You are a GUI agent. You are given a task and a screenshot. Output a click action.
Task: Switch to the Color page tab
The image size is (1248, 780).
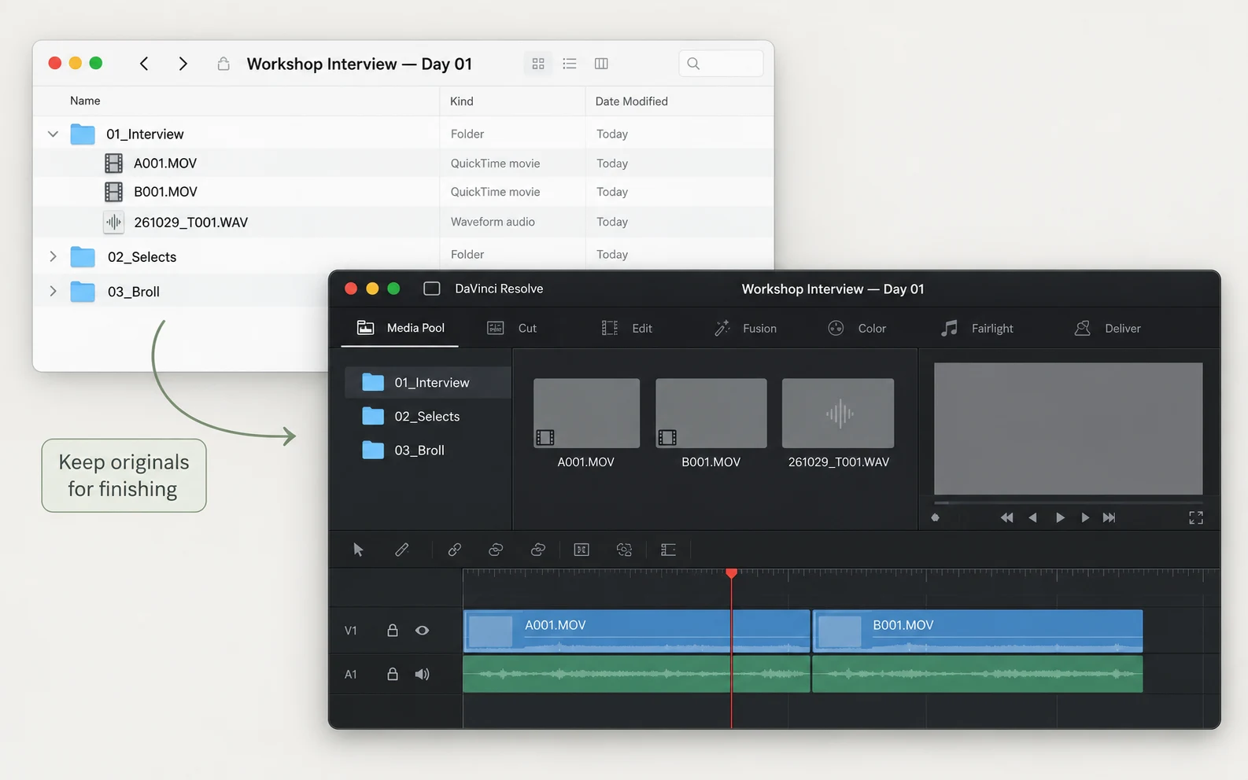pyautogui.click(x=857, y=328)
